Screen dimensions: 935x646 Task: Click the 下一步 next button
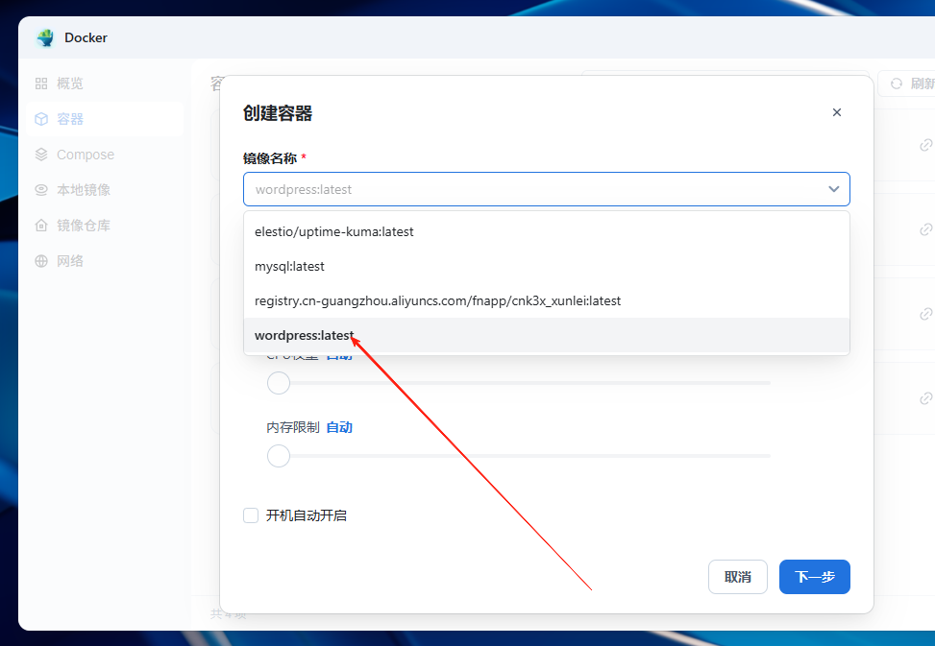click(x=815, y=577)
